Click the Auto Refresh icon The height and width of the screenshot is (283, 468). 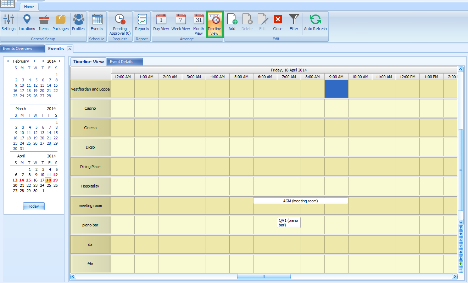tap(315, 22)
